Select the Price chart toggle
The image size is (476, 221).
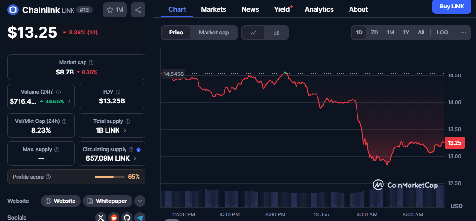[x=176, y=33]
